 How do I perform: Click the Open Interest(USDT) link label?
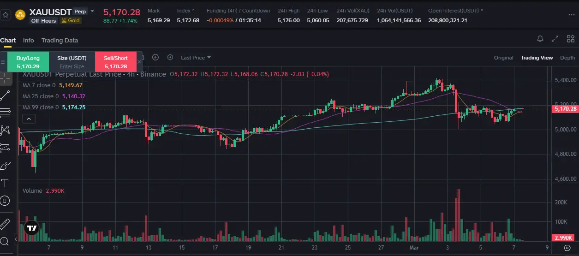[x=456, y=11]
